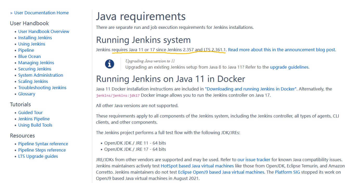Screen dimensions: 352x183
Task: Open the Platform SIG link
Action: [x=288, y=172]
